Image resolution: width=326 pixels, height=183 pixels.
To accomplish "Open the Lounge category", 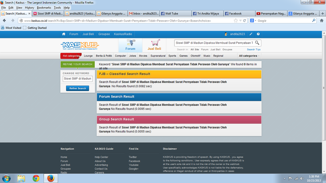I will (x=88, y=56).
